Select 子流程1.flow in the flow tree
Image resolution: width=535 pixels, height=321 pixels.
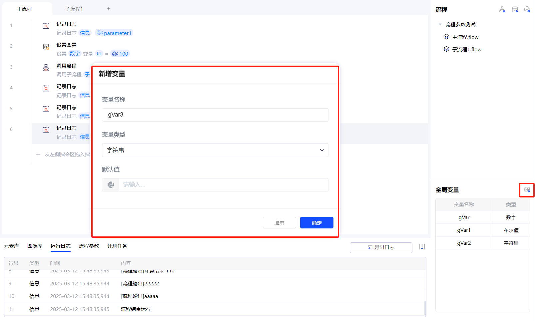466,50
